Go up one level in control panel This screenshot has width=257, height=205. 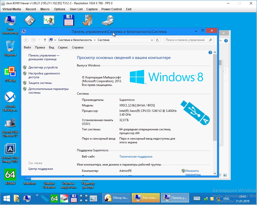tap(45, 40)
